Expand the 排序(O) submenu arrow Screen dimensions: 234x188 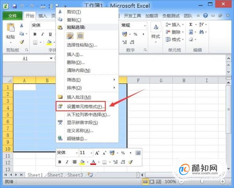[114, 87]
